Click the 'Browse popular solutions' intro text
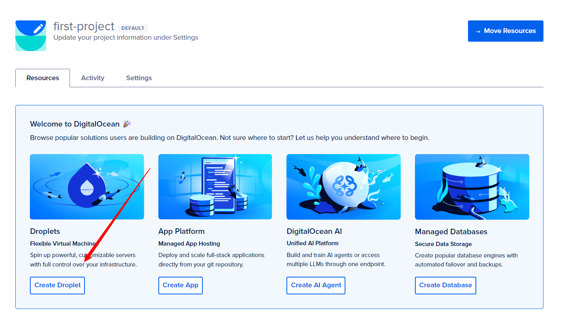Screen dimensions: 569x316 point(229,138)
